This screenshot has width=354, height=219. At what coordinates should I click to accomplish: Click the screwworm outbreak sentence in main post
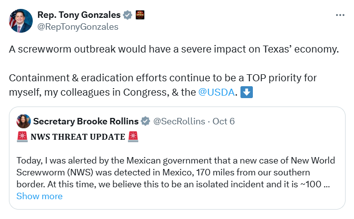click(174, 50)
